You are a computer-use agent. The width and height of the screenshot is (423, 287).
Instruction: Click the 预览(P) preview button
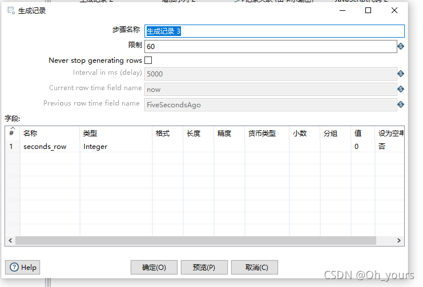coord(204,267)
